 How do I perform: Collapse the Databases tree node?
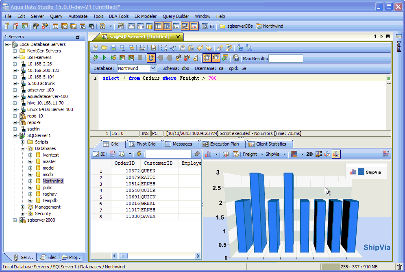pos(23,148)
